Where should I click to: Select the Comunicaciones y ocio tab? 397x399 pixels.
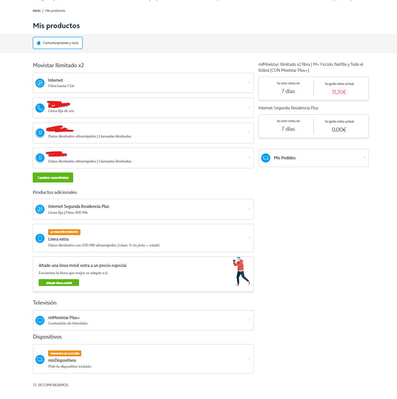tap(58, 43)
